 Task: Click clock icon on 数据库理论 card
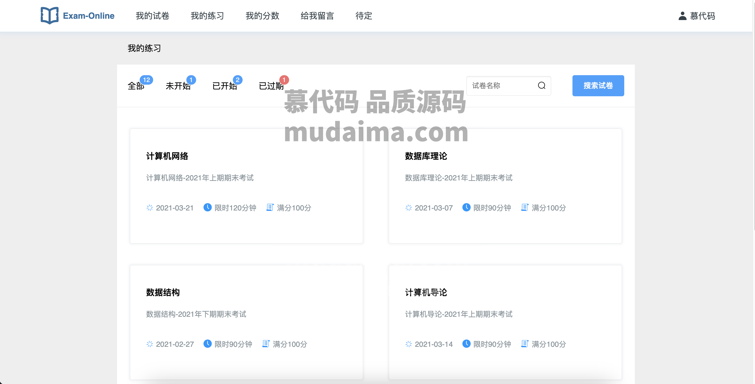(466, 208)
